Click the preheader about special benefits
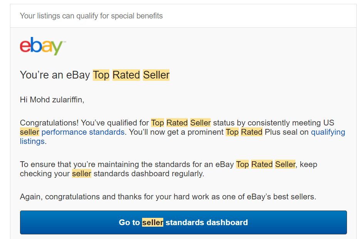 coord(91,16)
